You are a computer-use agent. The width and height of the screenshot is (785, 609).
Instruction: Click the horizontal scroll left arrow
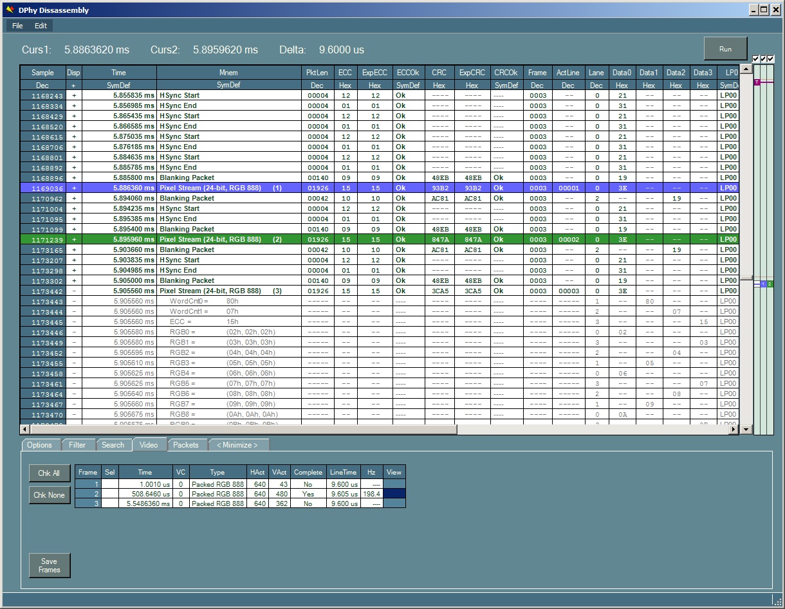25,430
